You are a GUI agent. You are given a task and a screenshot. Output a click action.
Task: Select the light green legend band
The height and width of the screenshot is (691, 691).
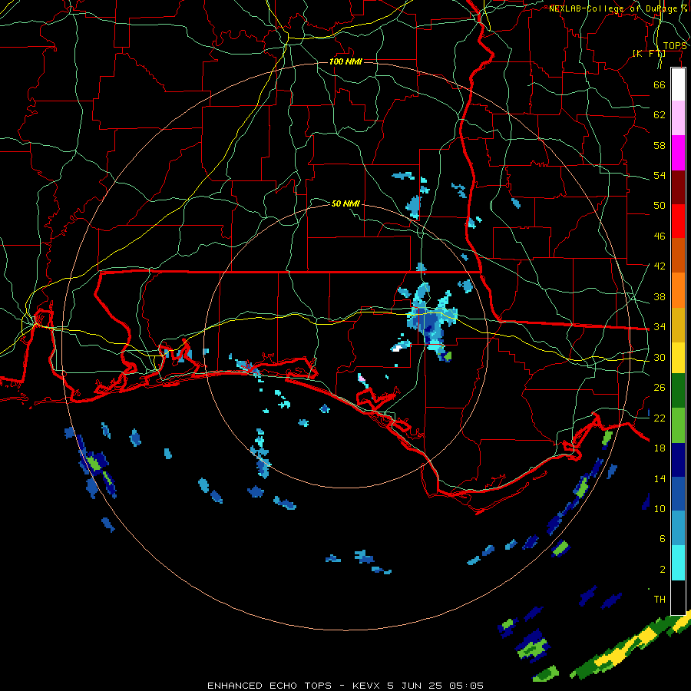[678, 425]
